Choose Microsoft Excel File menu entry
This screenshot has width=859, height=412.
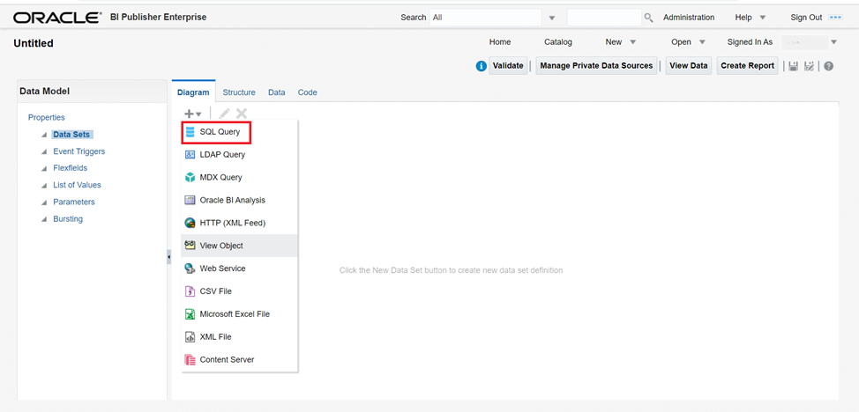[239, 314]
